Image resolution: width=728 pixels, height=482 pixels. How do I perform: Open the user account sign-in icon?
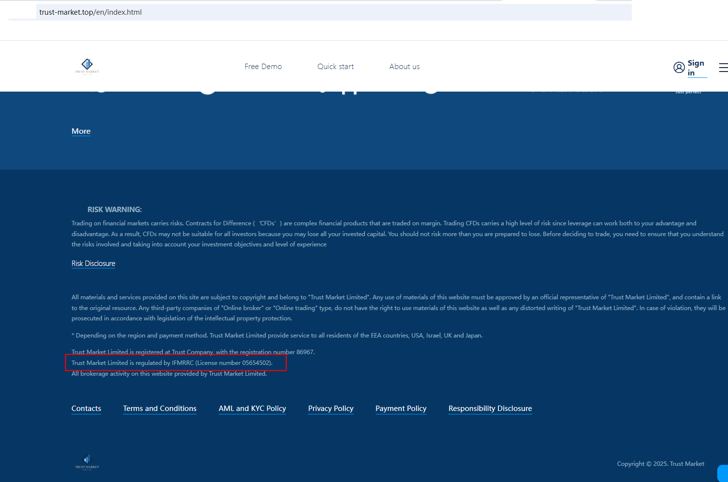(679, 68)
